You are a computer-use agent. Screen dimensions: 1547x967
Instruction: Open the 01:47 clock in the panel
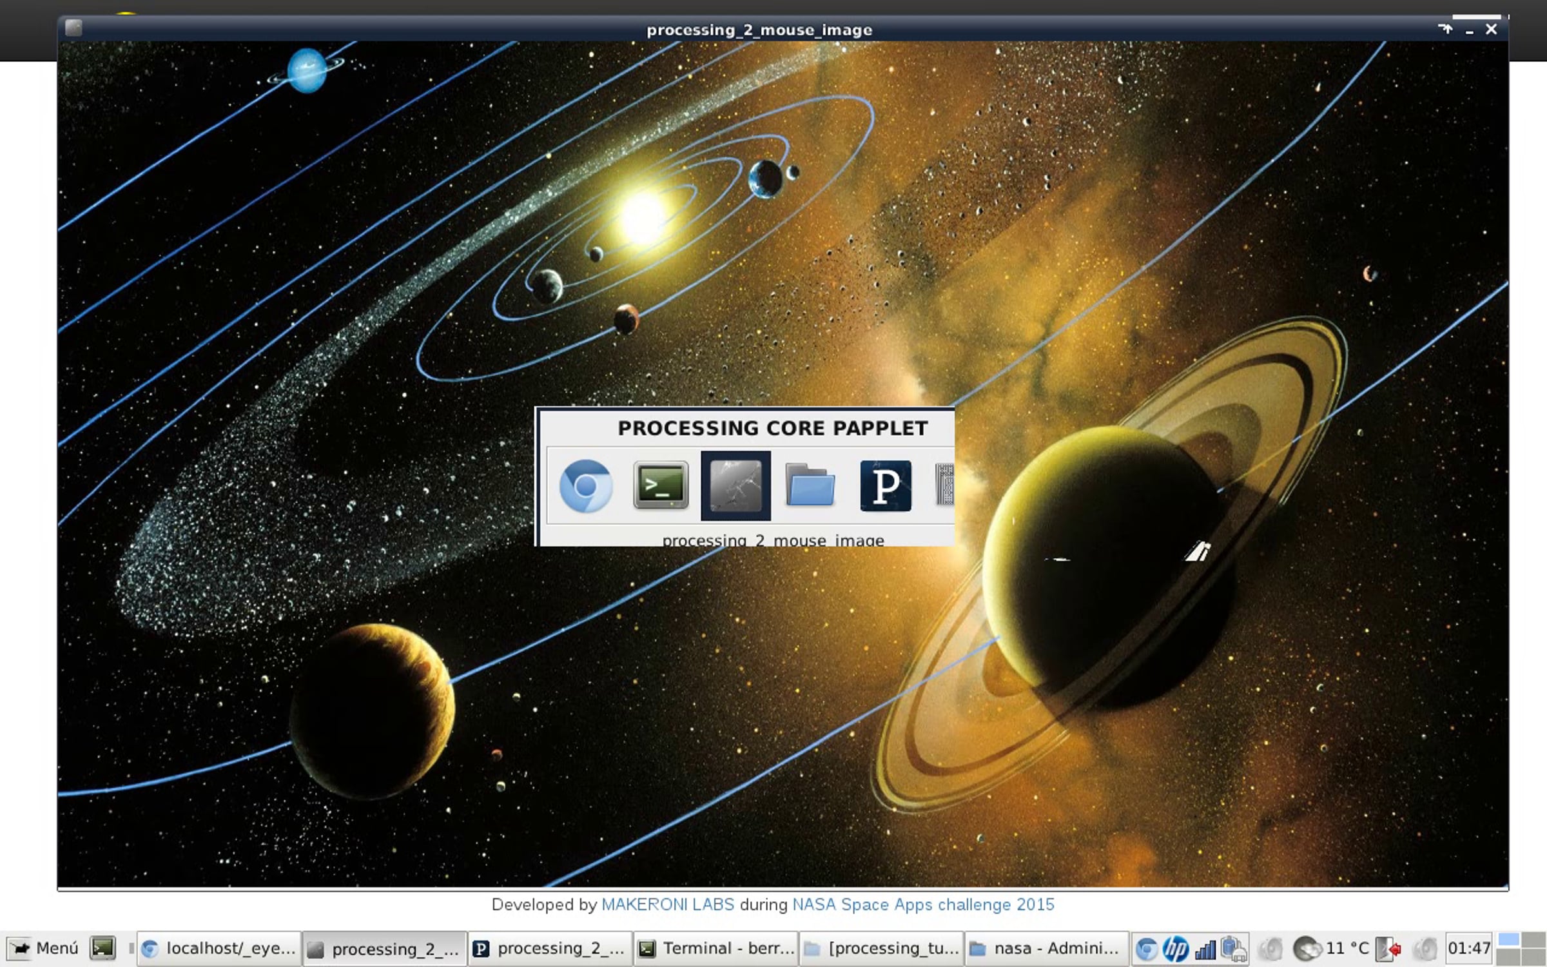tap(1469, 948)
